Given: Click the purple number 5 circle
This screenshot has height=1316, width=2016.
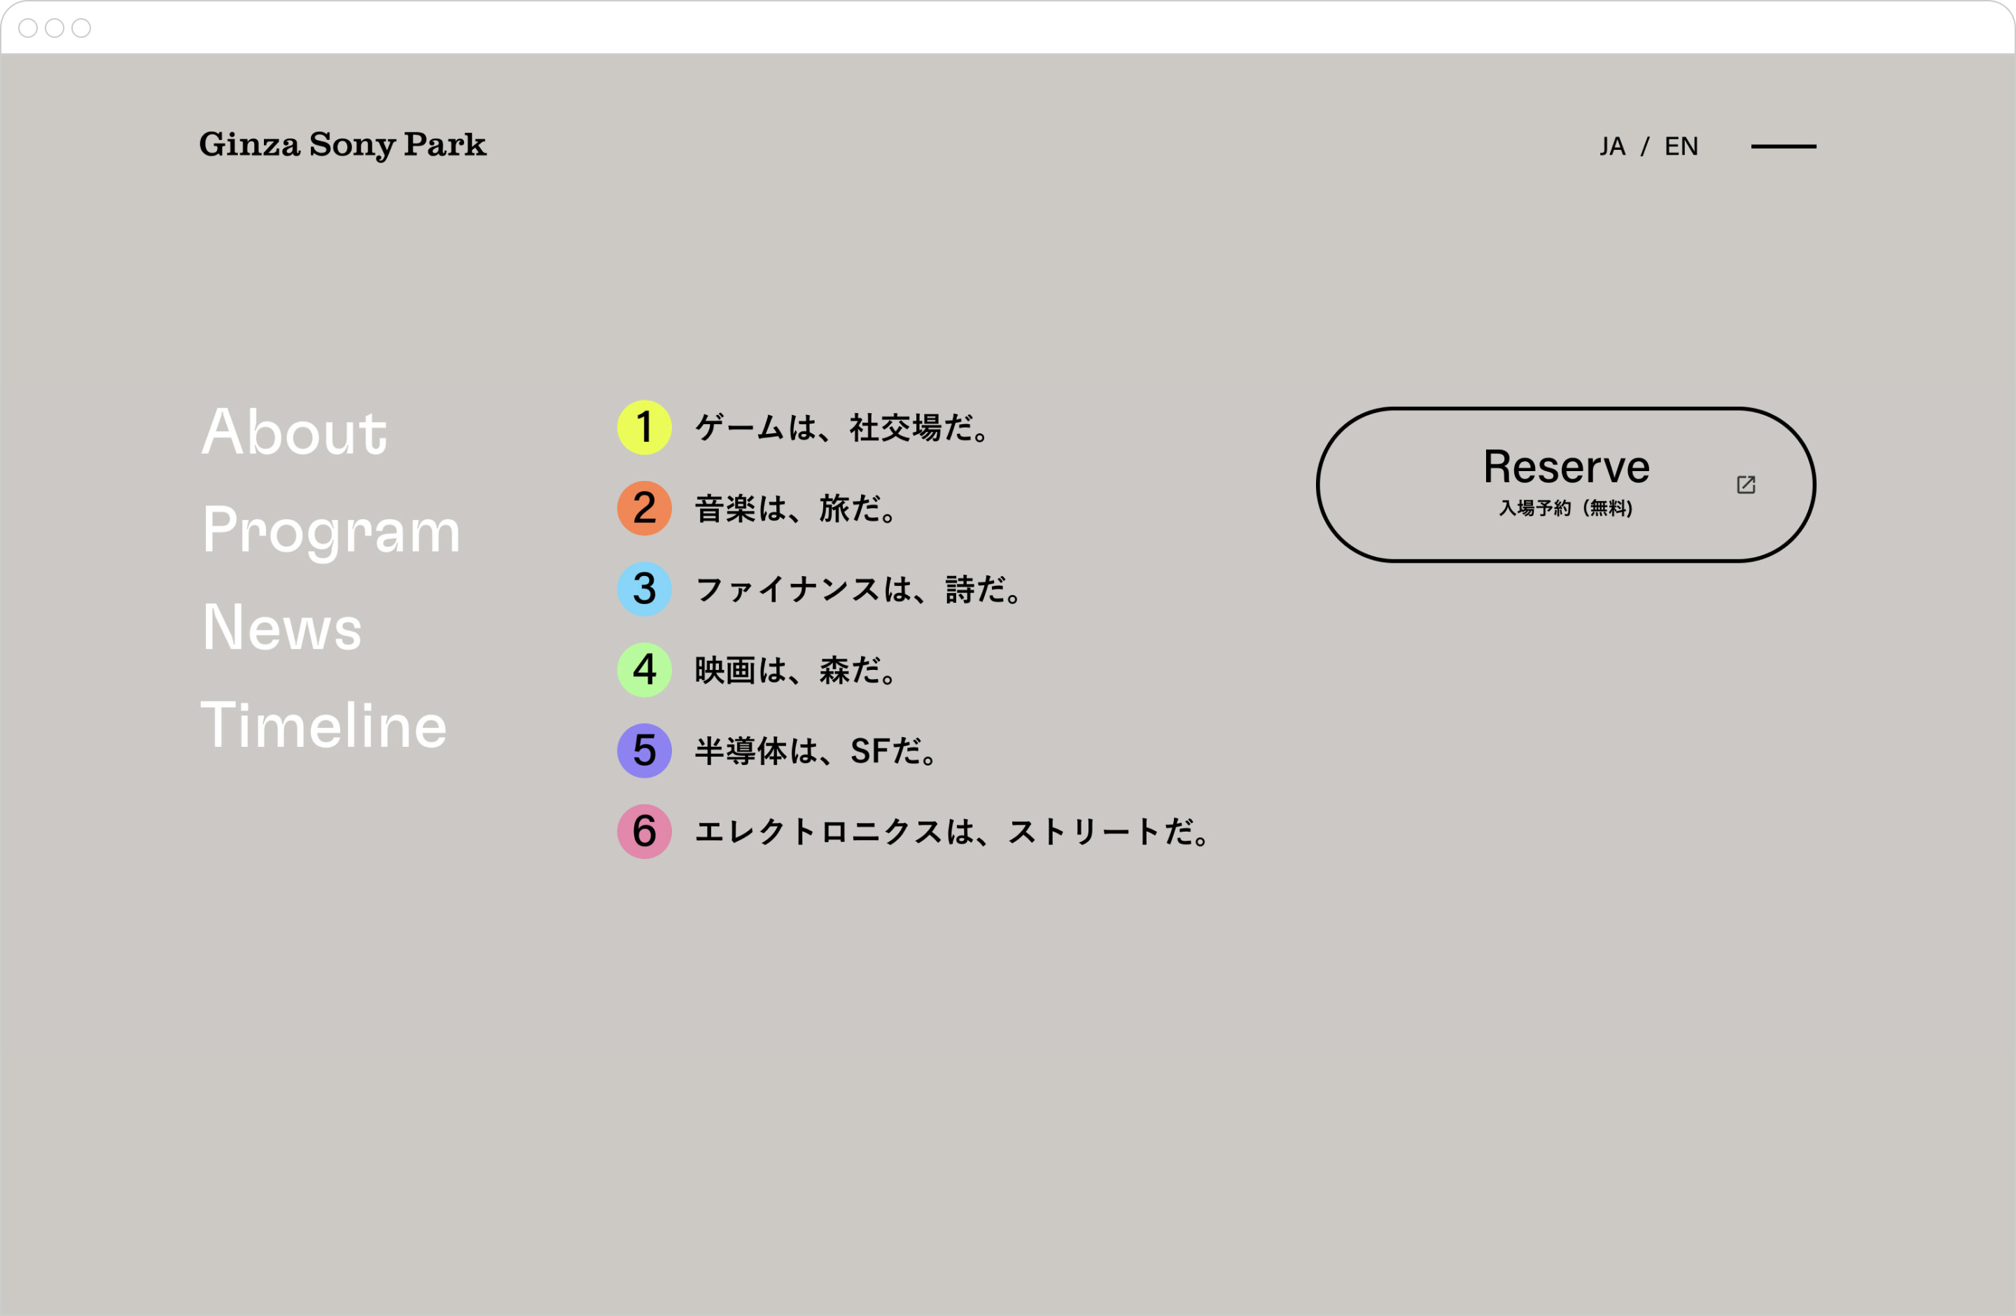Looking at the screenshot, I should 644,750.
